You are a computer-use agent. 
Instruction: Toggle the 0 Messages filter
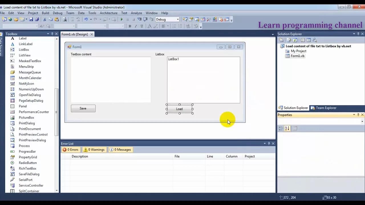click(121, 150)
